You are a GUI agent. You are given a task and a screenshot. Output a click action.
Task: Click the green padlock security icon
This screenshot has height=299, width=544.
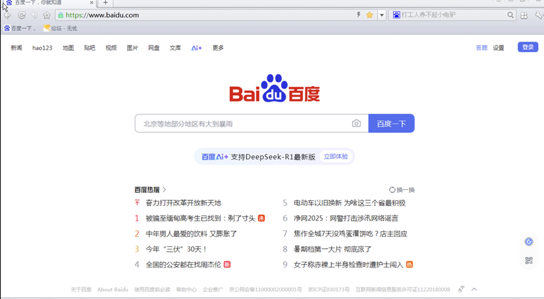coord(61,15)
